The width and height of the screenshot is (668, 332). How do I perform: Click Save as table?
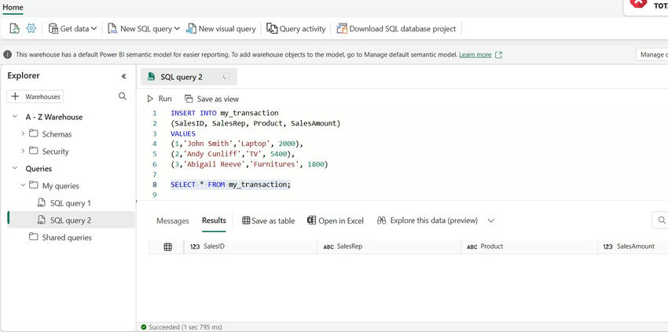tap(269, 221)
